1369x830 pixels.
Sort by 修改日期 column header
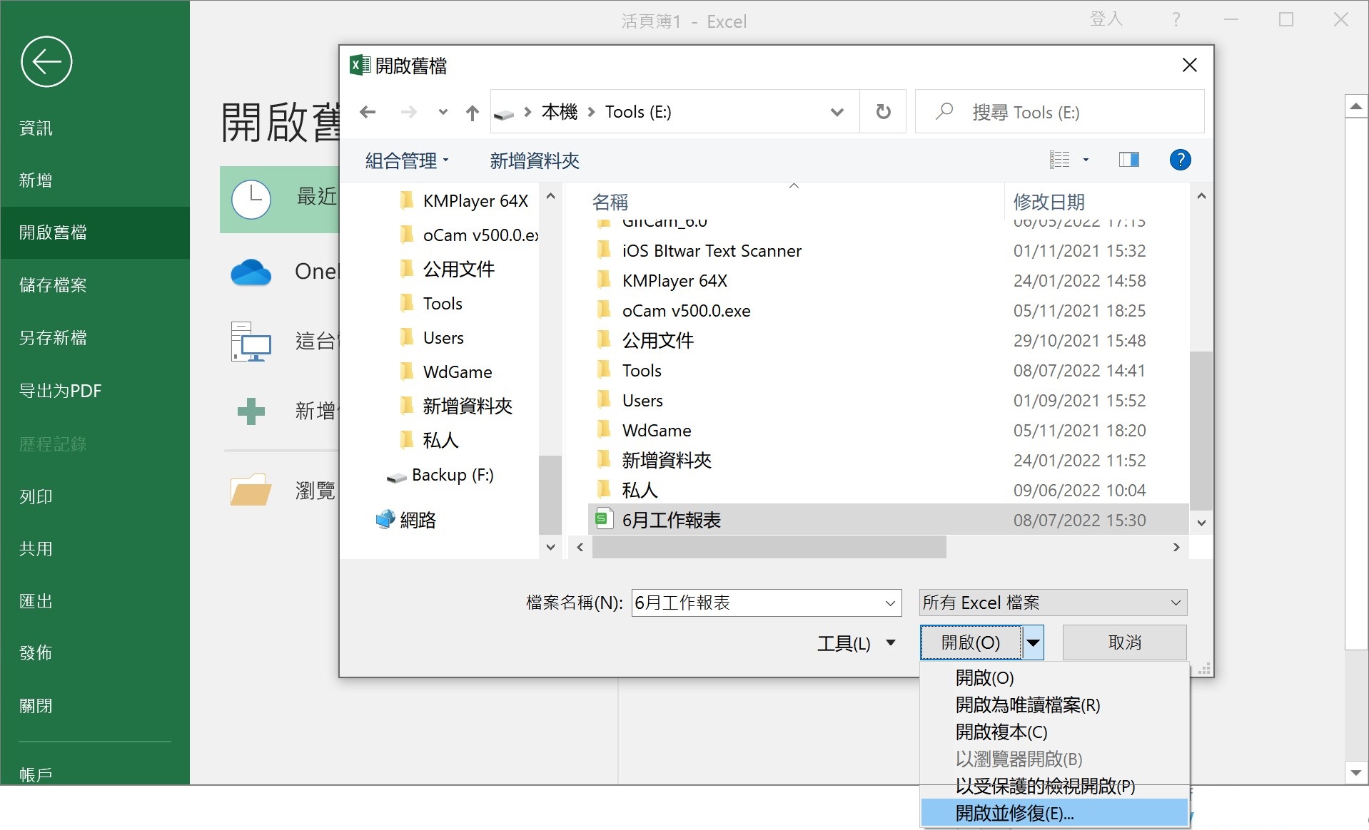[x=1049, y=202]
